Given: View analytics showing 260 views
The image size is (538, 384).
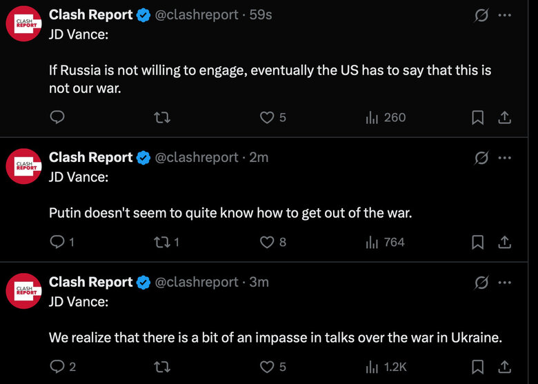Looking at the screenshot, I should (x=386, y=118).
